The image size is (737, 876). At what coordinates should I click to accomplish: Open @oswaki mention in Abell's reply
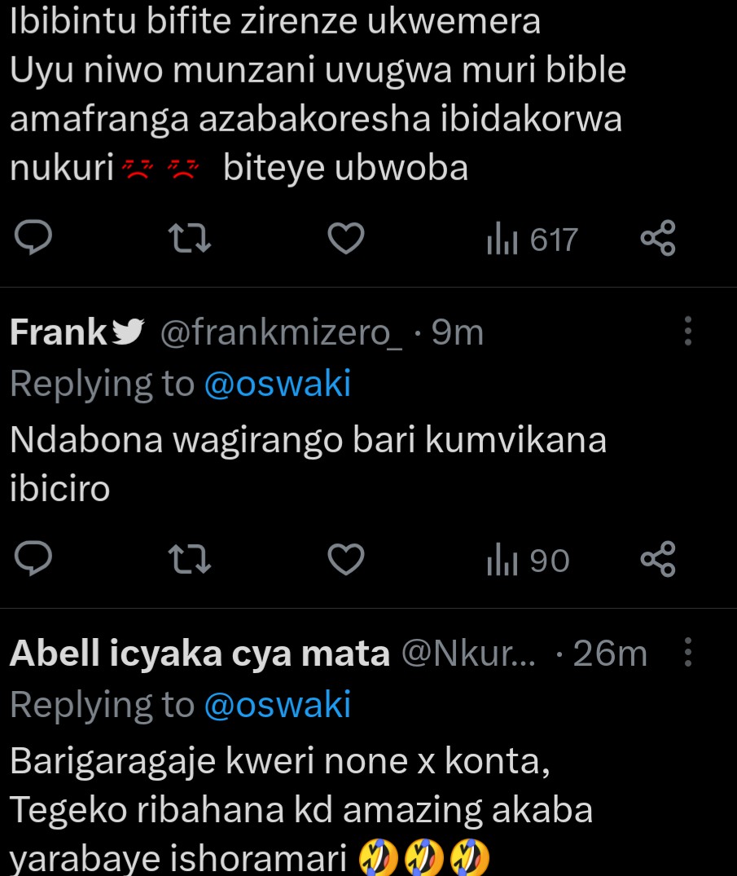click(x=277, y=704)
